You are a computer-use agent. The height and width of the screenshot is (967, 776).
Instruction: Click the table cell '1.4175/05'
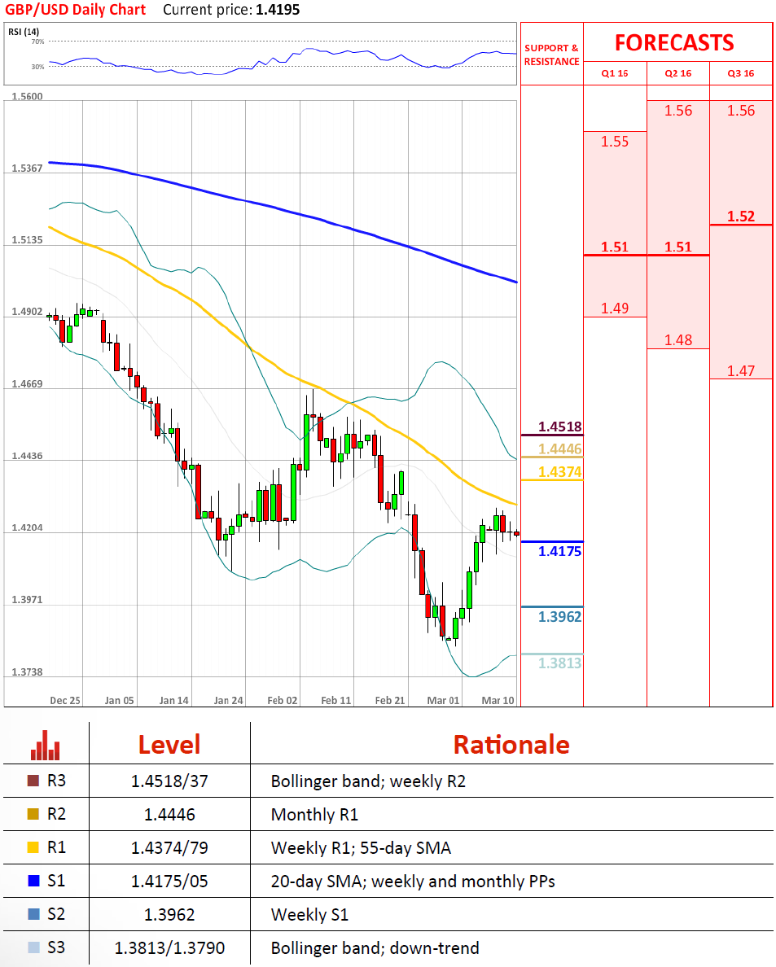tap(169, 882)
